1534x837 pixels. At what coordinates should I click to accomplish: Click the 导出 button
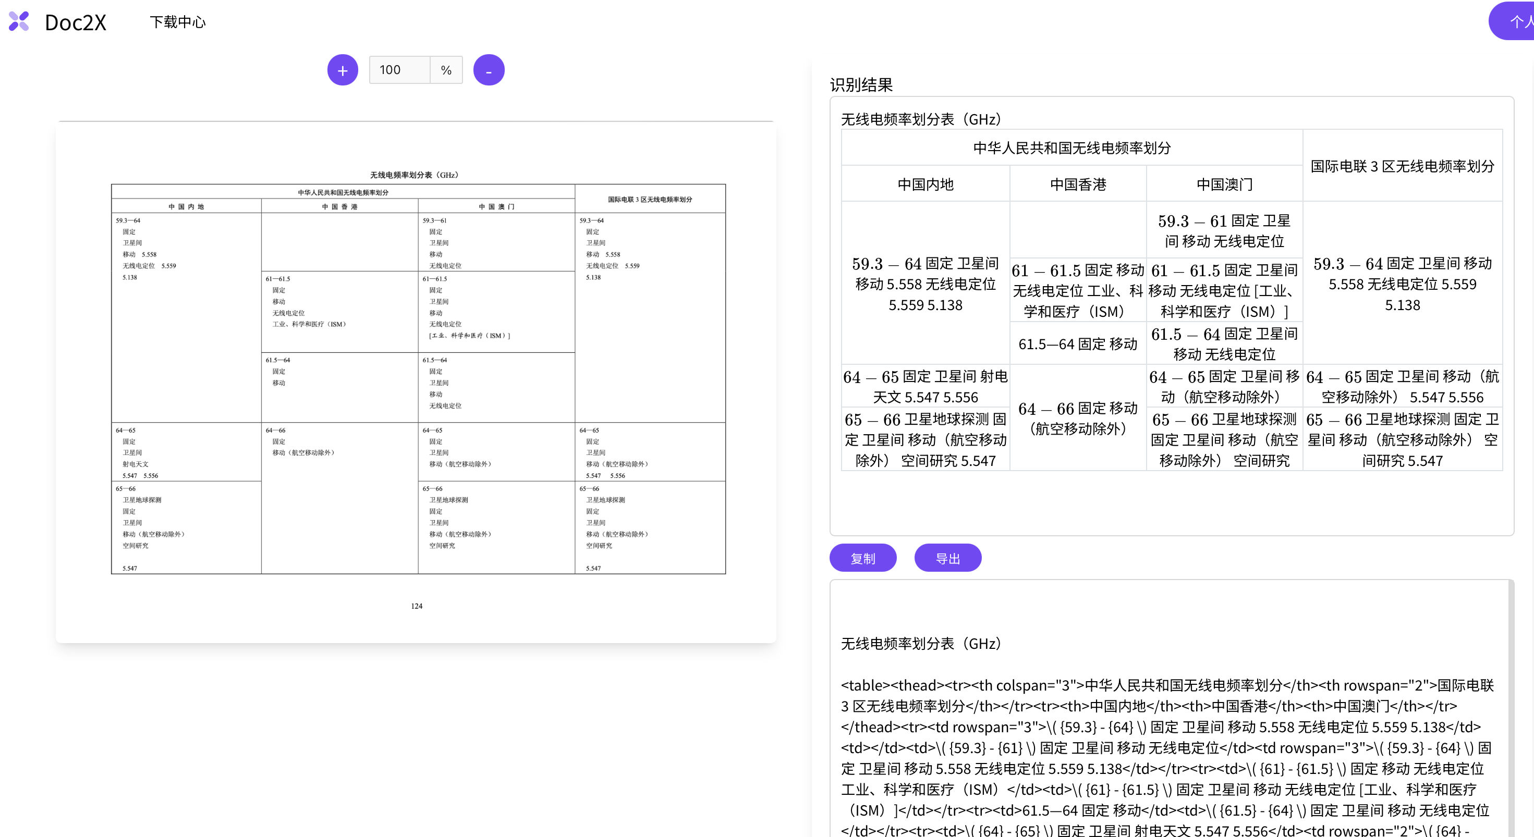coord(948,558)
